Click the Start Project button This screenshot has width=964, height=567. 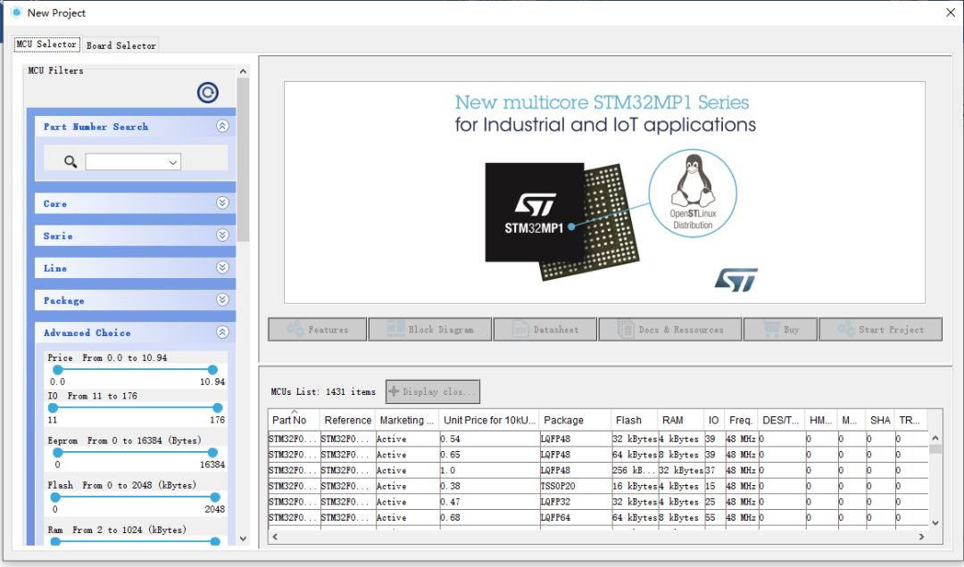pyautogui.click(x=880, y=329)
